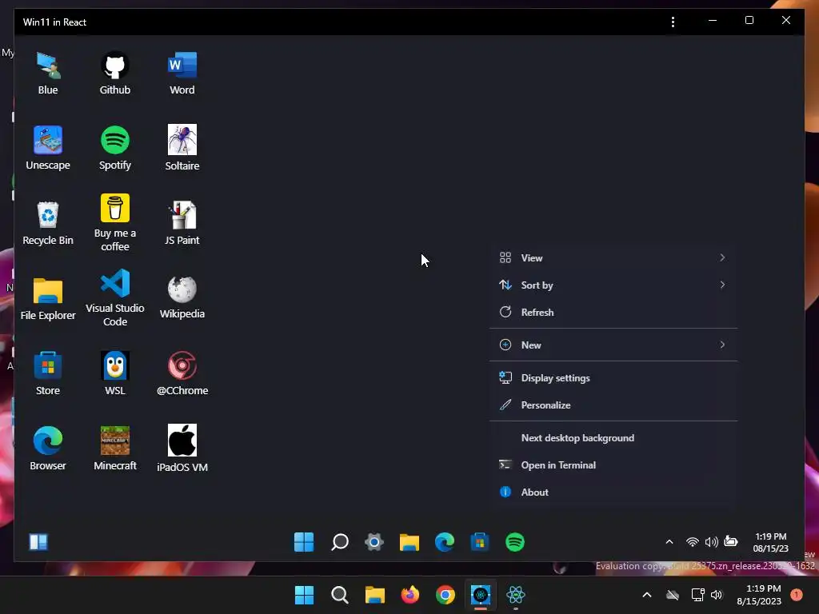Open widgets panel in the inner taskbar

point(38,542)
